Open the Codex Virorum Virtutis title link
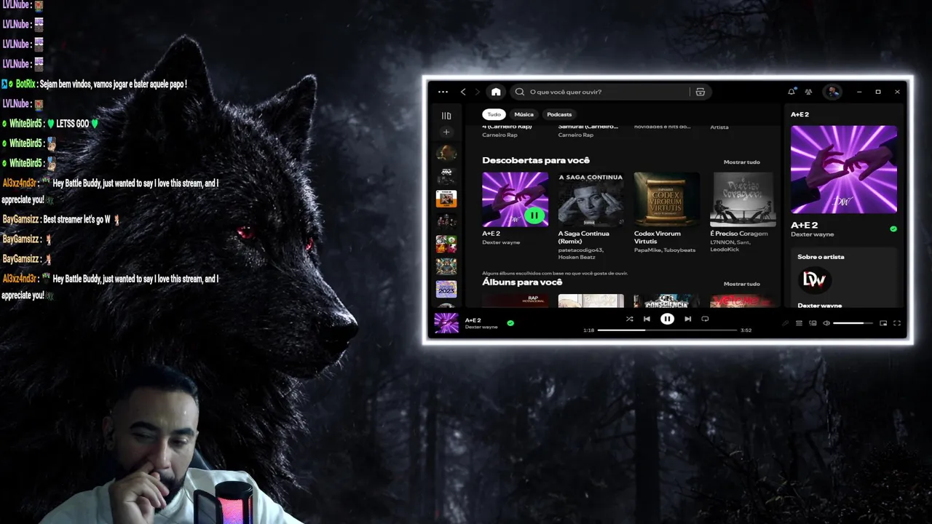The width and height of the screenshot is (932, 524). [x=657, y=237]
